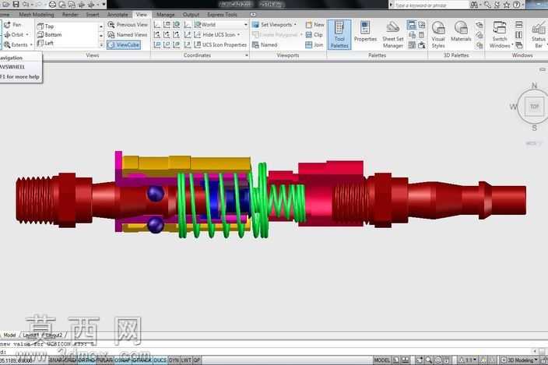
Task: Click the binoculars search icon
Action: (x=474, y=5)
